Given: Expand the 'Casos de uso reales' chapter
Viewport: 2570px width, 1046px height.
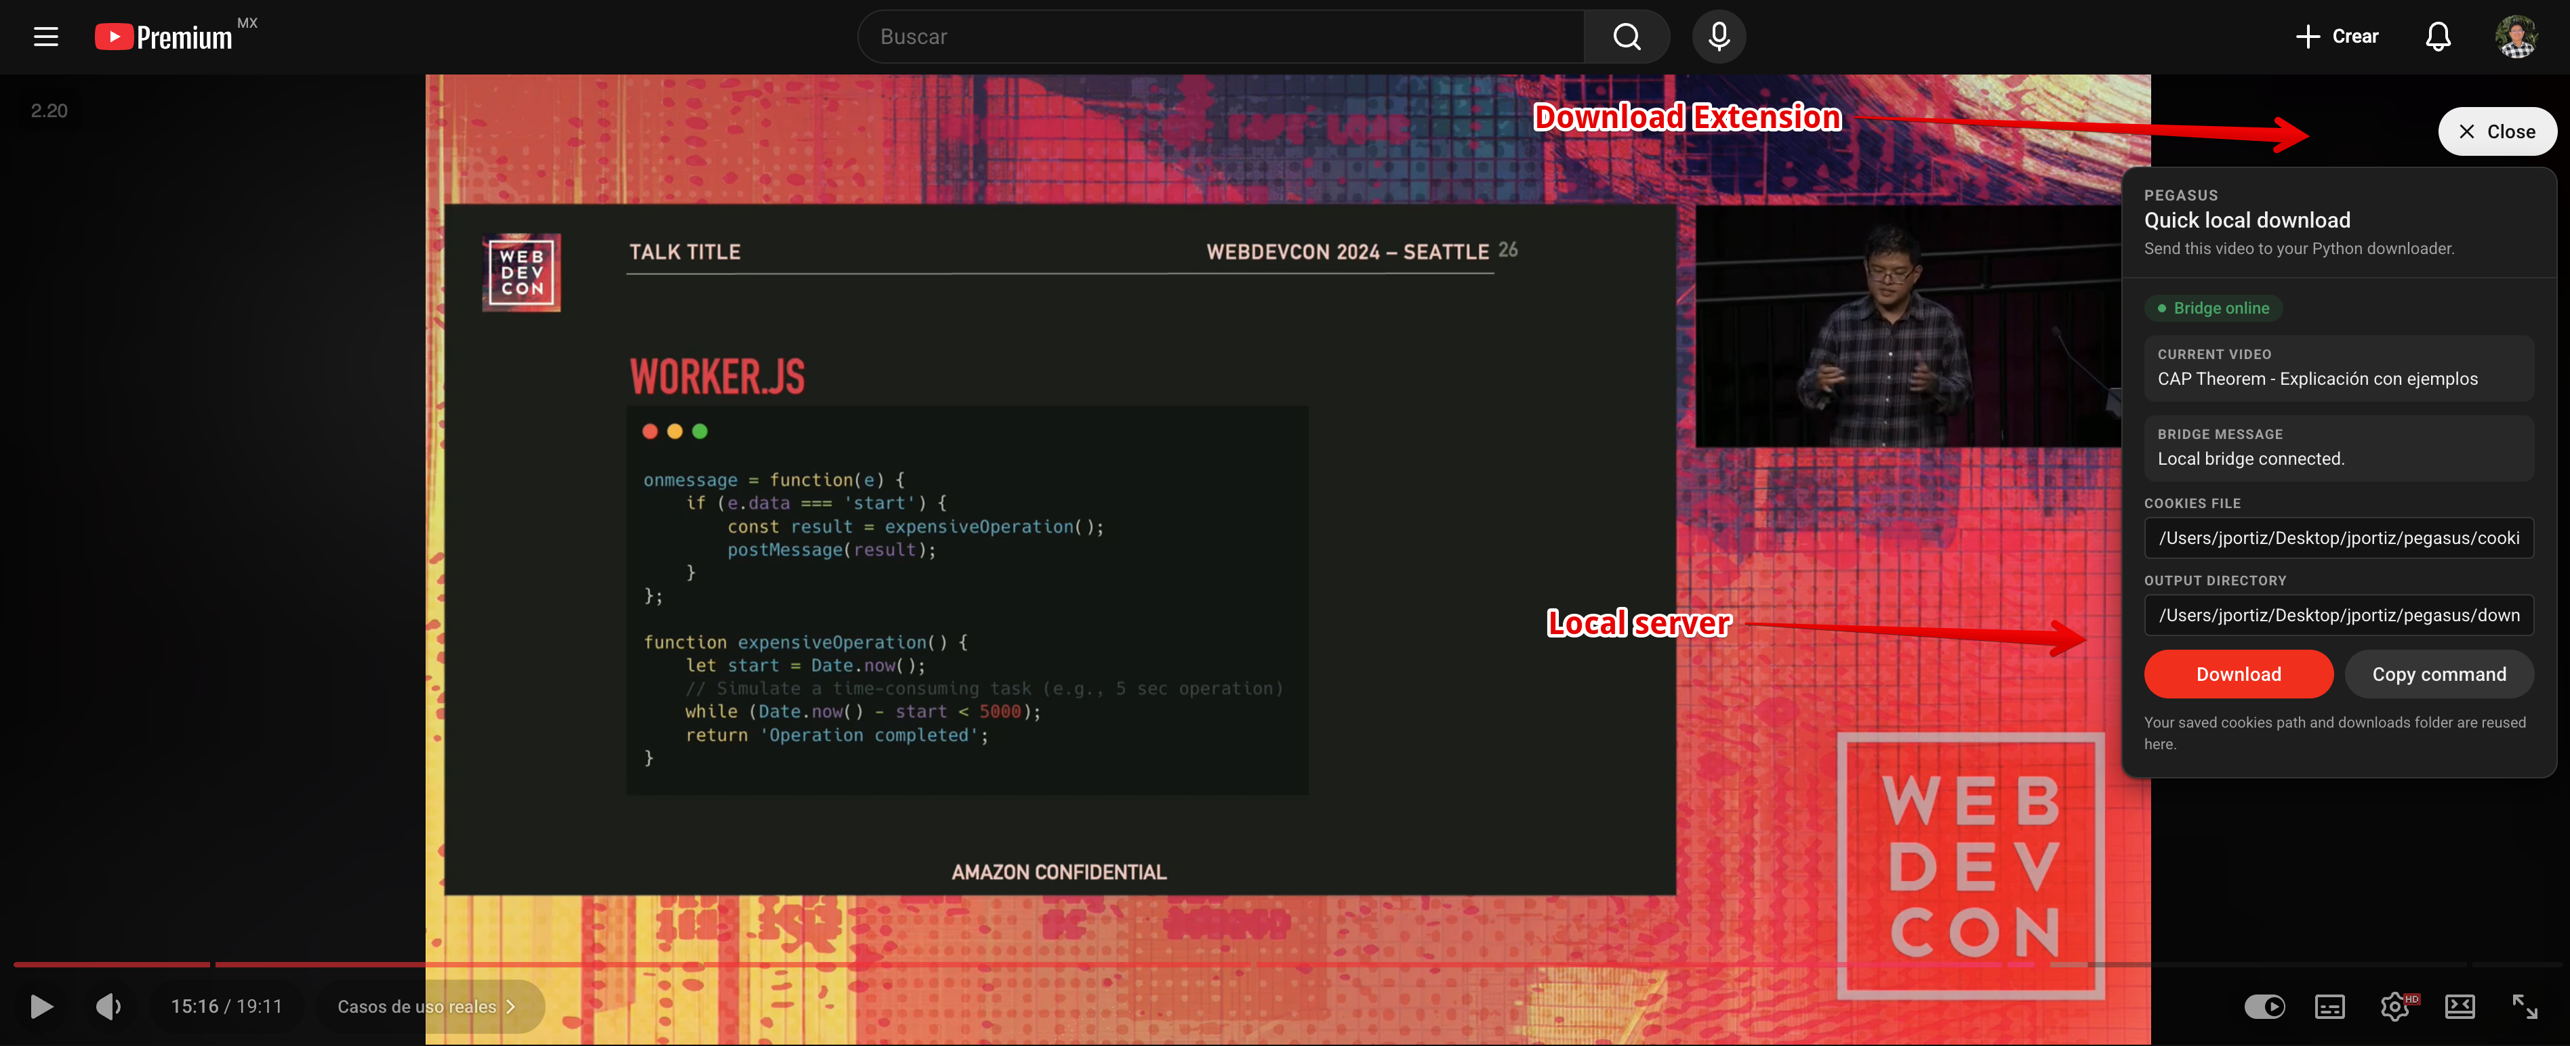Looking at the screenshot, I should point(428,1006).
